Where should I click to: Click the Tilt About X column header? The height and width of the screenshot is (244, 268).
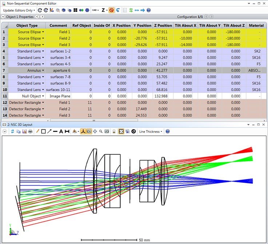[185, 25]
